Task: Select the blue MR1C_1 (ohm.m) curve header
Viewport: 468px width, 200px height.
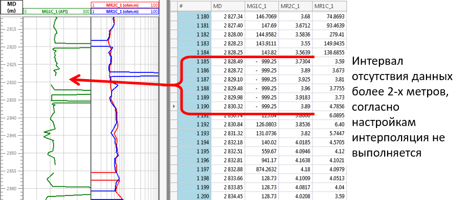Action: [125, 12]
